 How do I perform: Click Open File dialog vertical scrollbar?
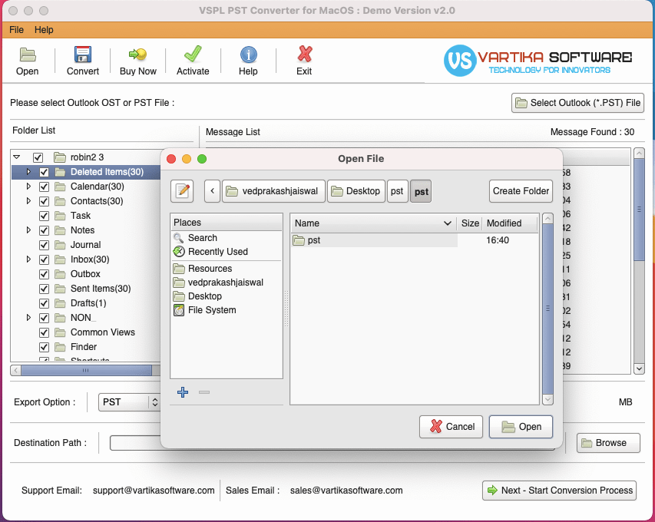point(547,309)
